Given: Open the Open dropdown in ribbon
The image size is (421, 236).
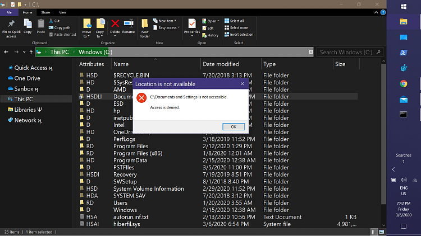Looking at the screenshot, I should coord(210,21).
